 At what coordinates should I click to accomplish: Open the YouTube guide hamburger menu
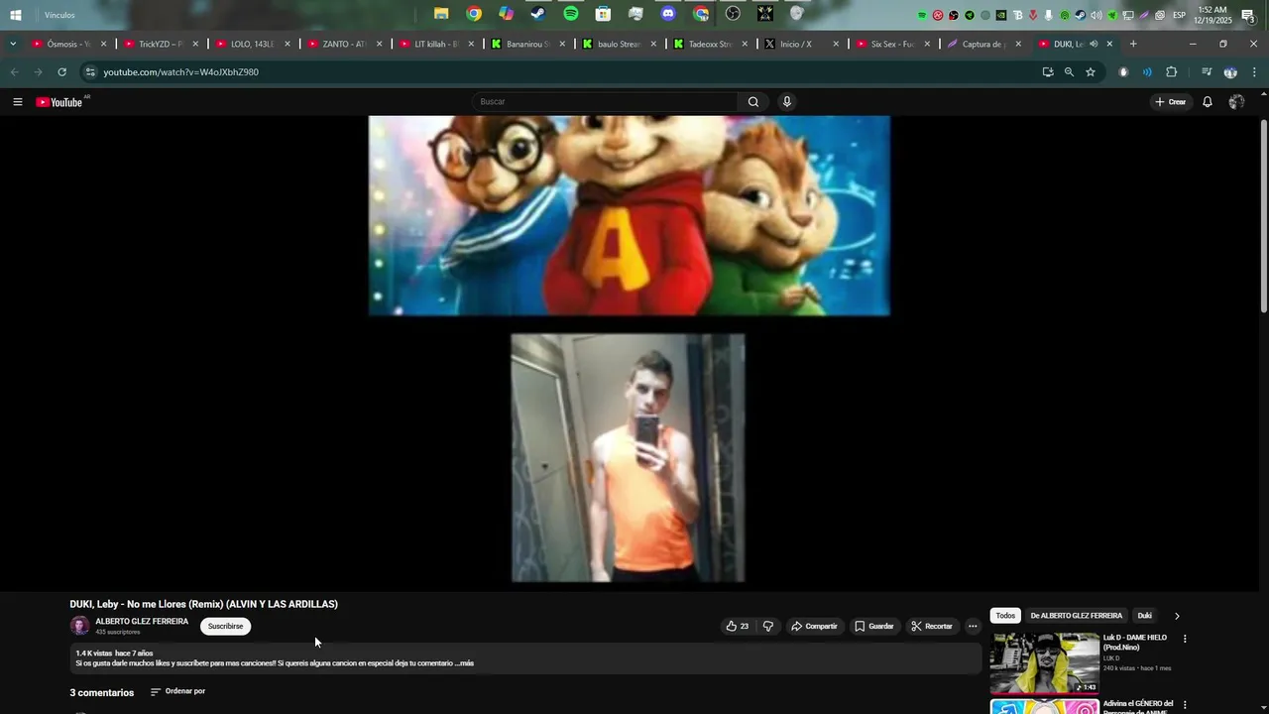(18, 102)
